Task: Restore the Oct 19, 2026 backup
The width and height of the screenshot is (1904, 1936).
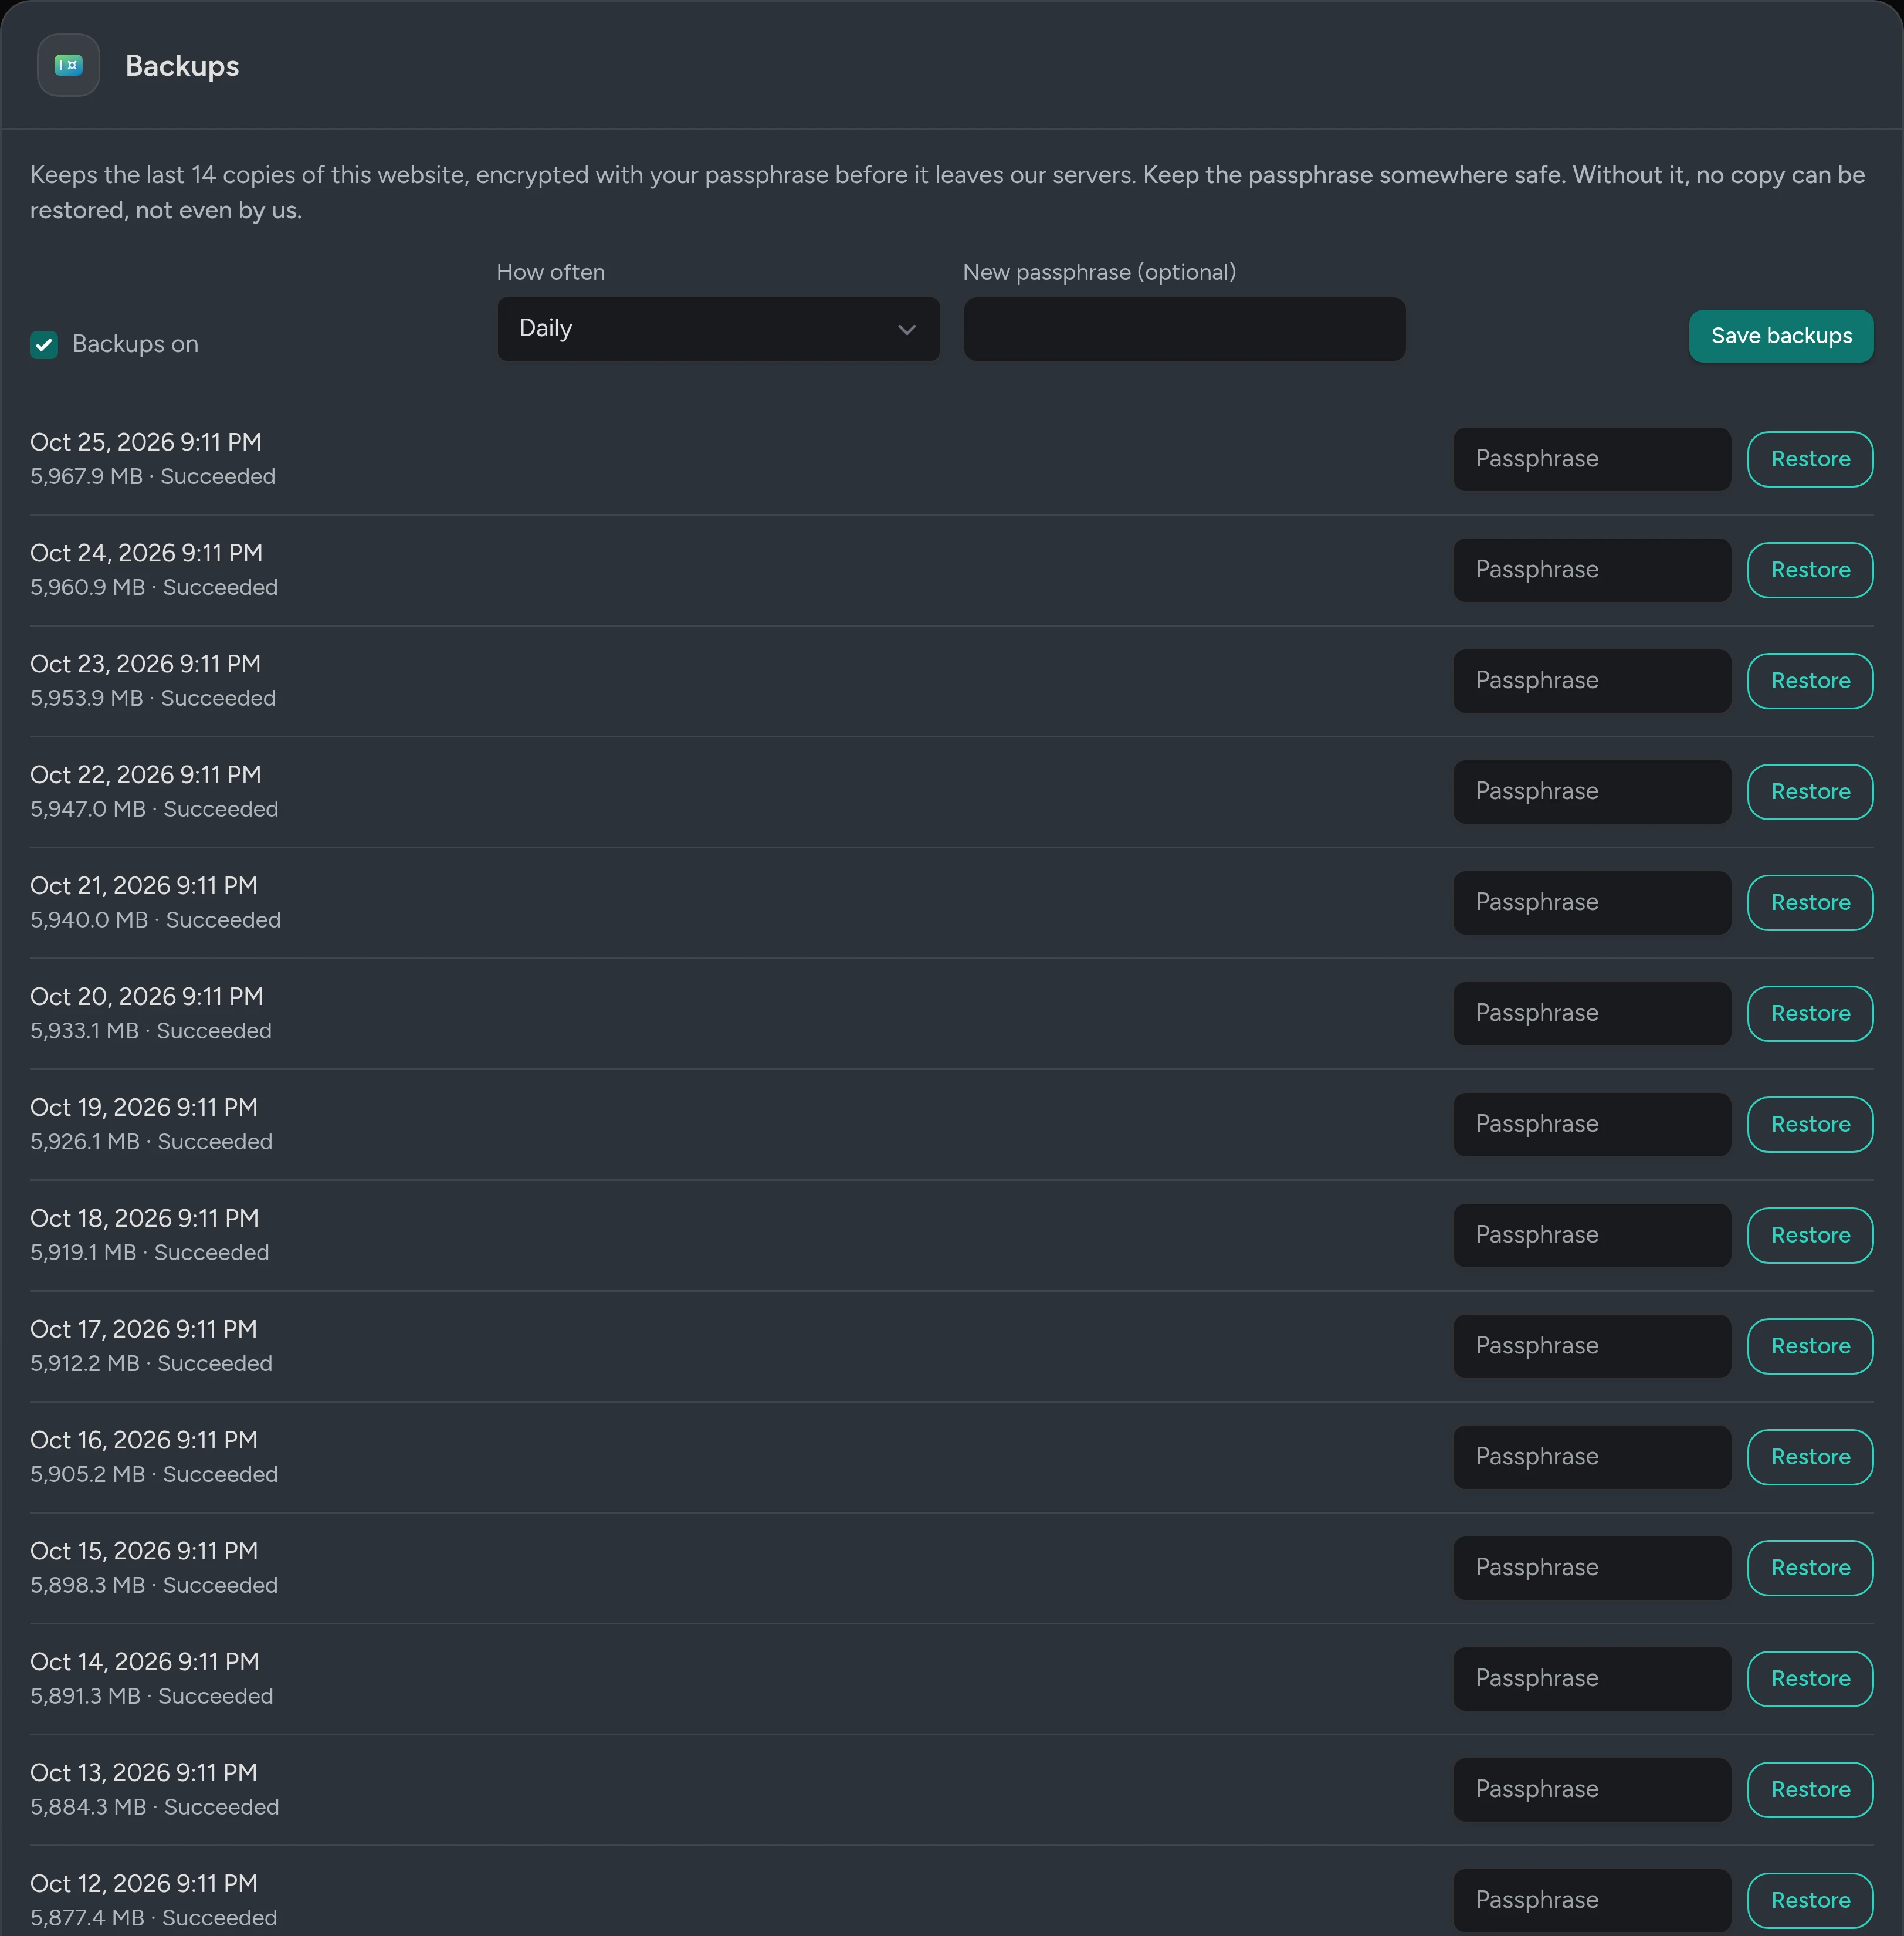Action: pos(1810,1125)
